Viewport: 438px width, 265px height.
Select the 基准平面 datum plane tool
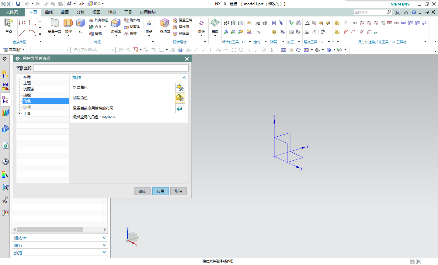[54, 26]
